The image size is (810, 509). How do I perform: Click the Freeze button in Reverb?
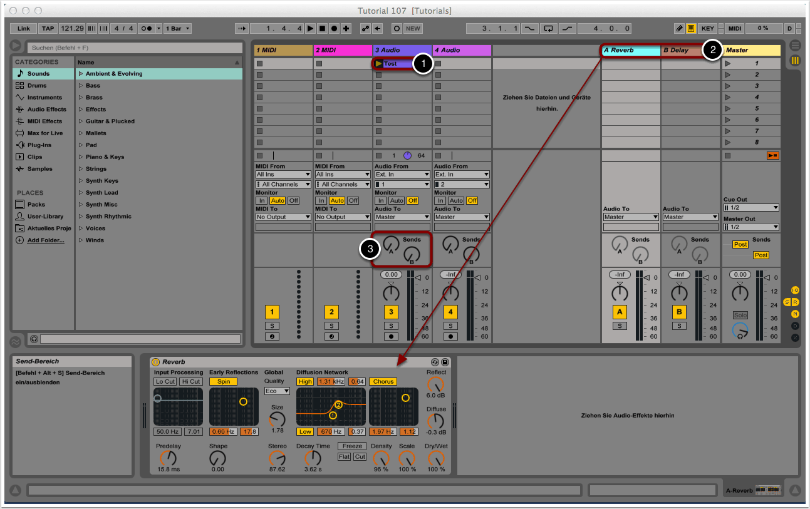point(351,446)
